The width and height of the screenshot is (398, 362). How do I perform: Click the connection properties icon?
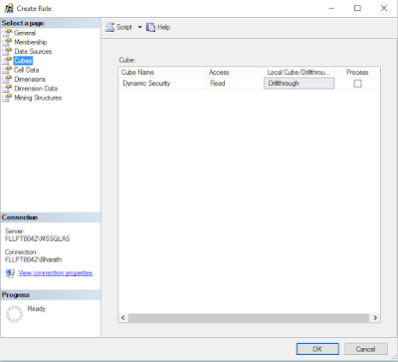[x=10, y=273]
